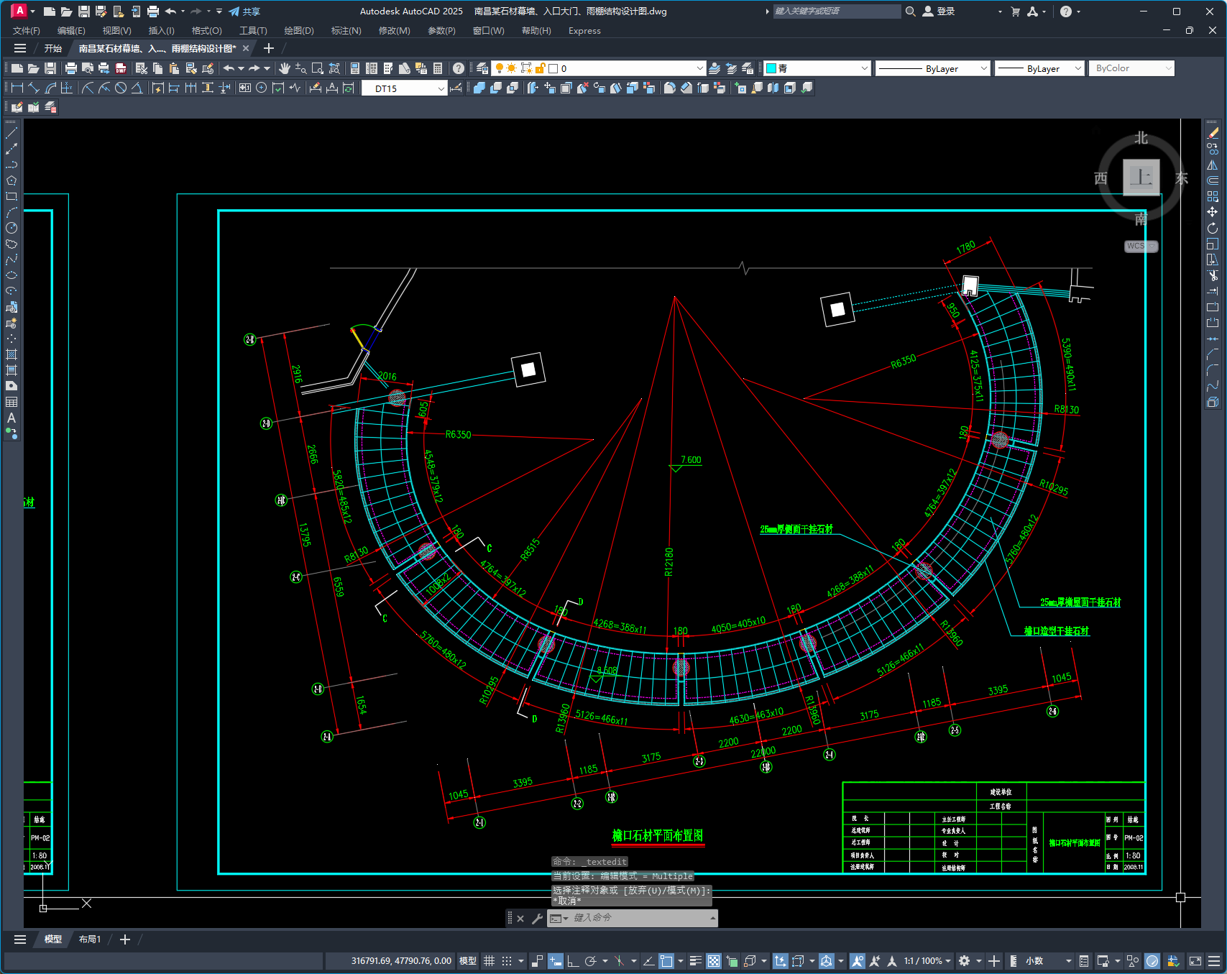Toggle dynamic input in status bar
The height and width of the screenshot is (974, 1227).
click(555, 961)
